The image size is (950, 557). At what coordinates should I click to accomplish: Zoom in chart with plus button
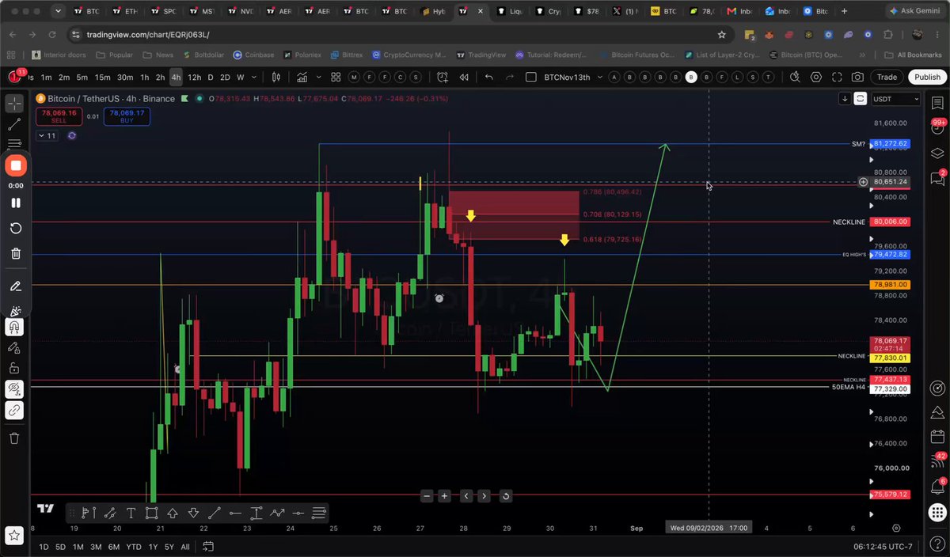[445, 496]
